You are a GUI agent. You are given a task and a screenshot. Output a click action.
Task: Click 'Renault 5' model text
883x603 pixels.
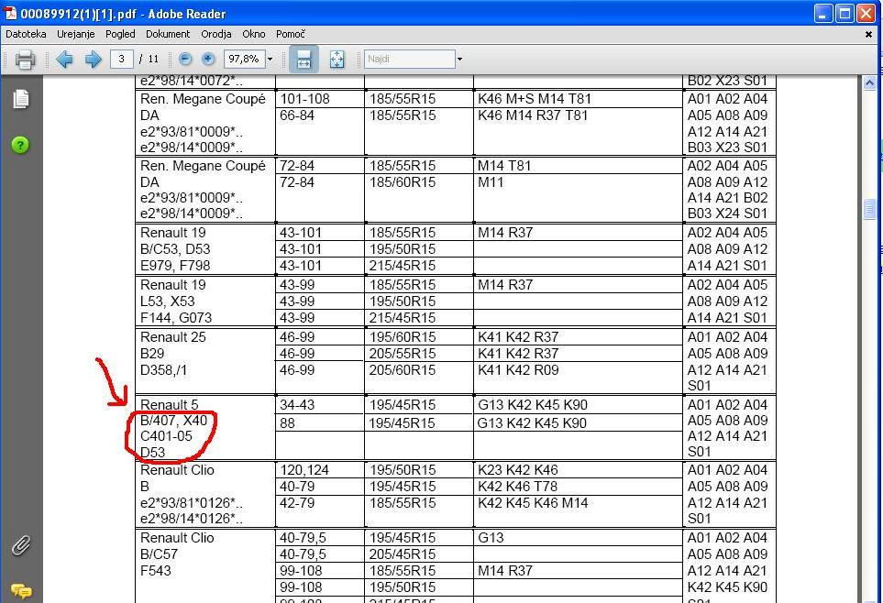pyautogui.click(x=169, y=405)
